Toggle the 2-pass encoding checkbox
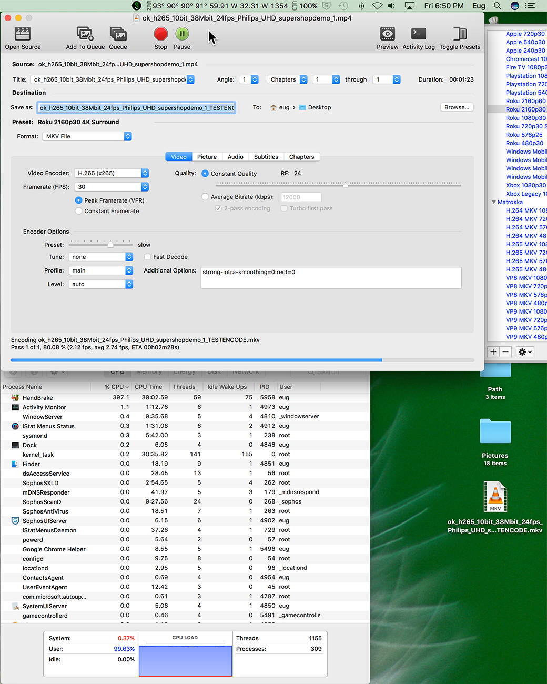The image size is (547, 684). point(218,208)
